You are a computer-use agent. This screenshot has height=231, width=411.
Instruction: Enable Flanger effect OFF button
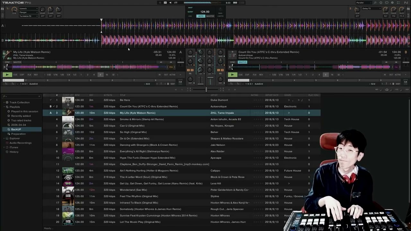pyautogui.click(x=50, y=16)
